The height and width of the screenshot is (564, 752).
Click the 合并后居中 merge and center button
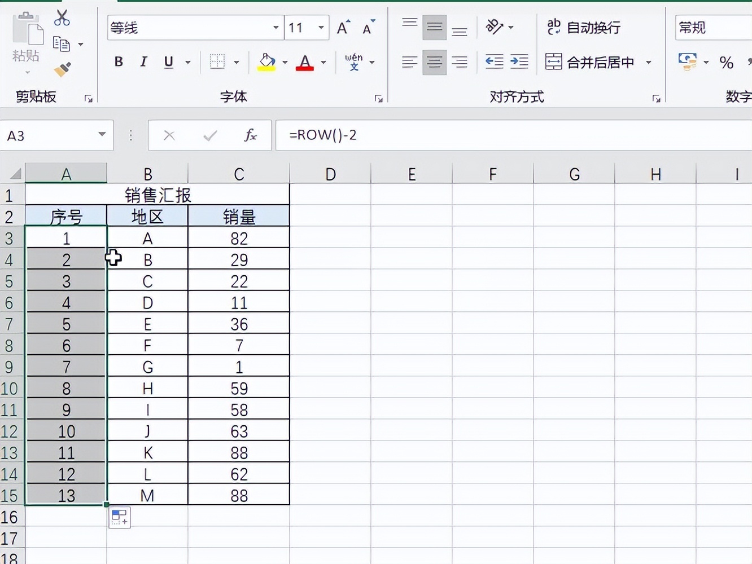tap(589, 61)
